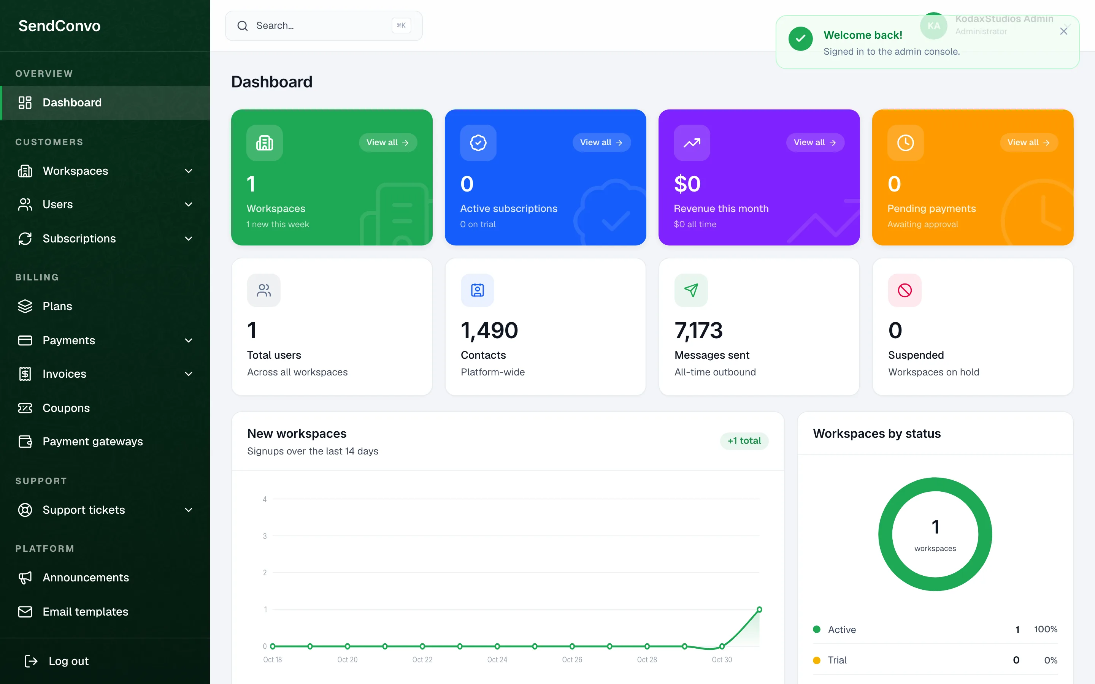Click the Total users people icon
Image resolution: width=1095 pixels, height=684 pixels.
pos(264,290)
